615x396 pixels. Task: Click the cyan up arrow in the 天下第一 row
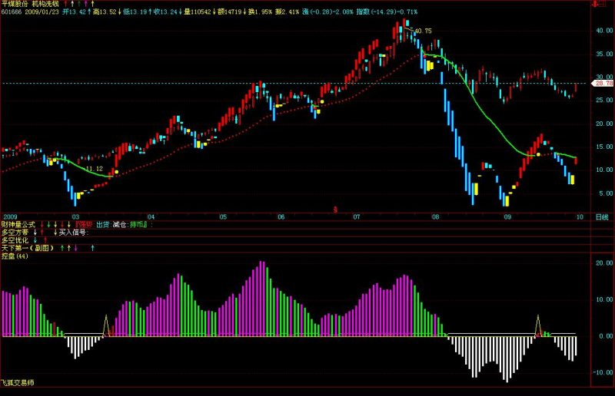(92, 248)
